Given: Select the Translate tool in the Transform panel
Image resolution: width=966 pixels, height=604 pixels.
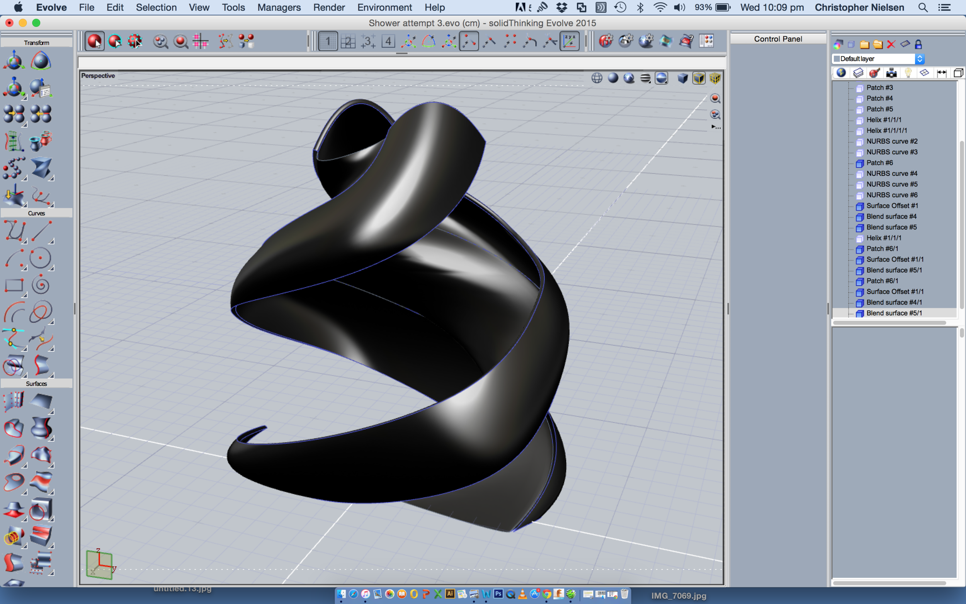Looking at the screenshot, I should point(14,61).
